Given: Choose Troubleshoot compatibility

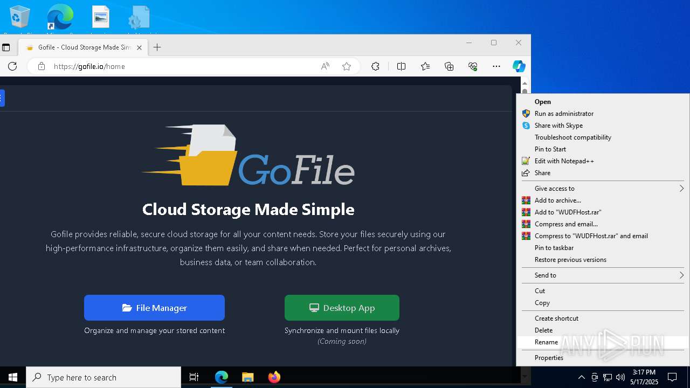Looking at the screenshot, I should (603, 137).
